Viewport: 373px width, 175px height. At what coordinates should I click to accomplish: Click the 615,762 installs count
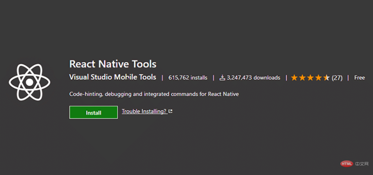(x=188, y=78)
